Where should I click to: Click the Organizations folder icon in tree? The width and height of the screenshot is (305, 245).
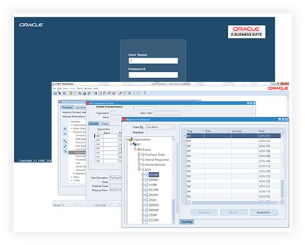pyautogui.click(x=131, y=139)
